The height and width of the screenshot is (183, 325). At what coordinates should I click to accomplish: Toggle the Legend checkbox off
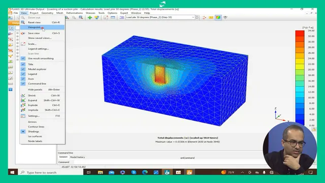point(23,74)
